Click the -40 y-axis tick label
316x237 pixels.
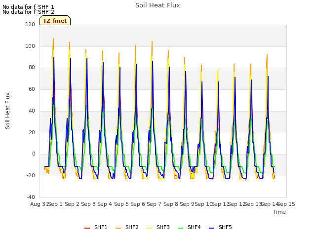coord(31,197)
